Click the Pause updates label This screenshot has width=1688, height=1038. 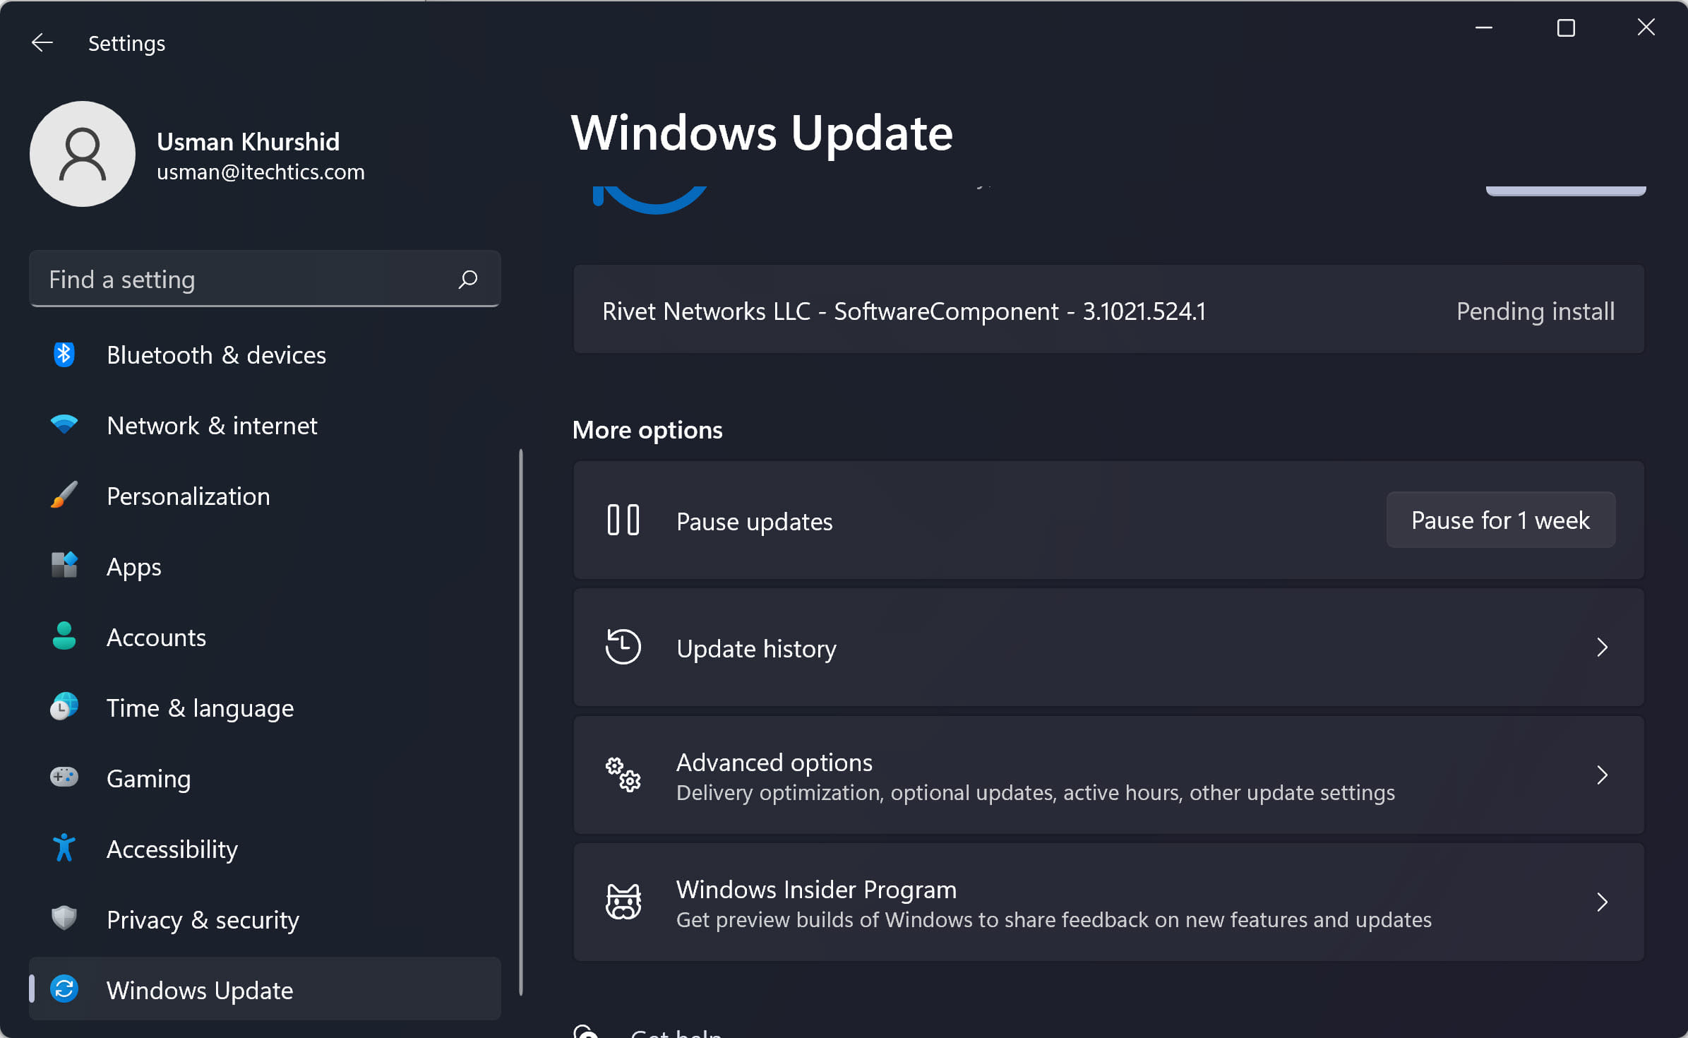click(754, 522)
